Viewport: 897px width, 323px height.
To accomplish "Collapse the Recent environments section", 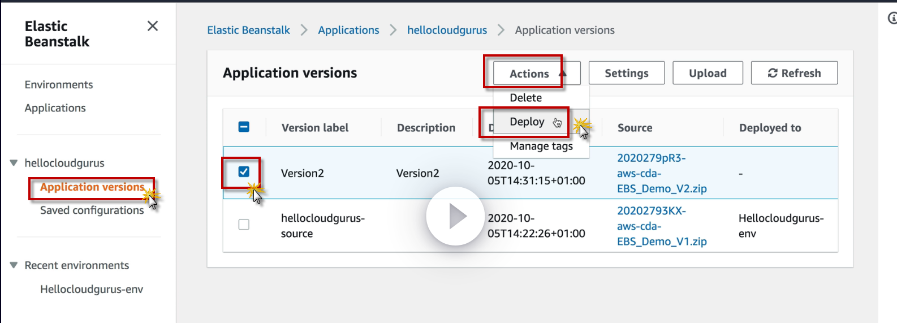I will (14, 265).
